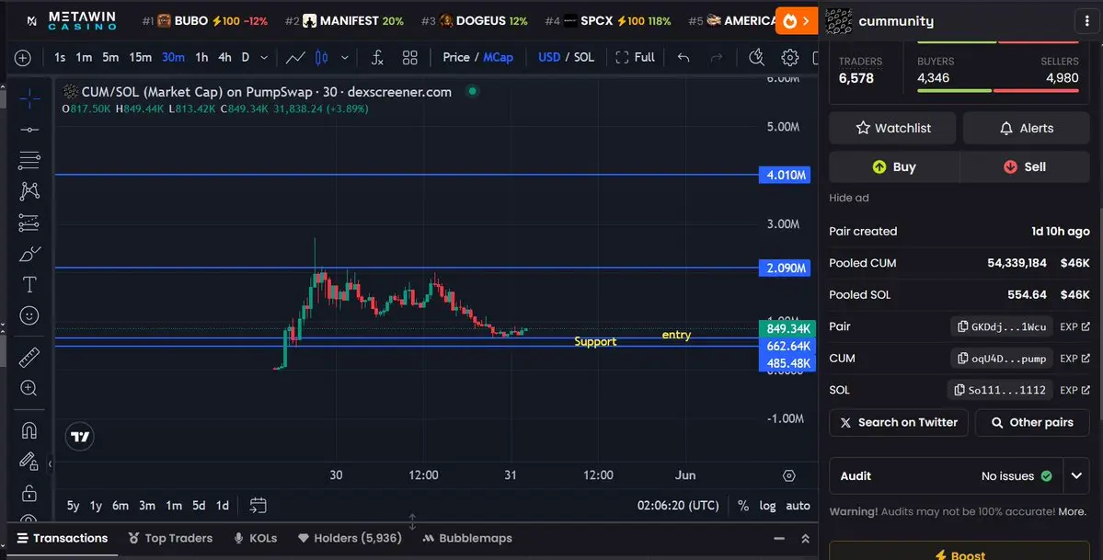Click the red Sell button
Screen dimensions: 1103x560
[1025, 166]
